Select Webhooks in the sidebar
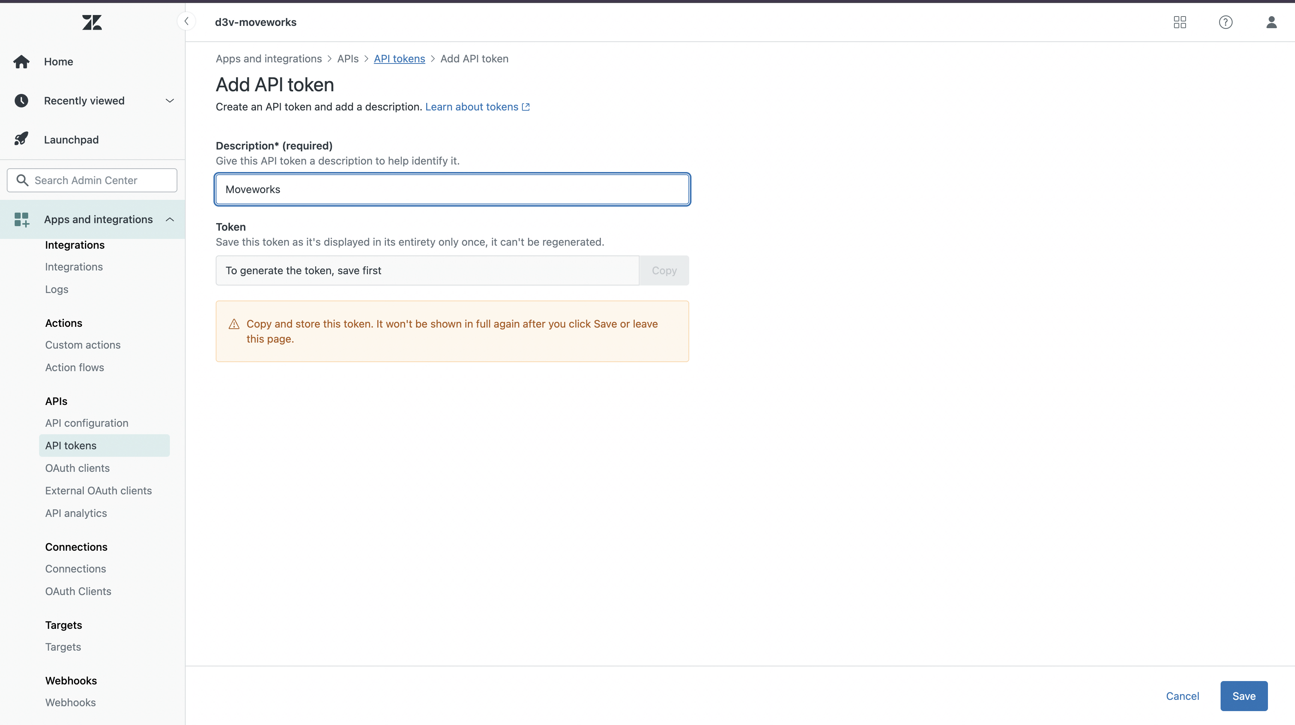Screen dimensions: 1295x725 (70, 702)
